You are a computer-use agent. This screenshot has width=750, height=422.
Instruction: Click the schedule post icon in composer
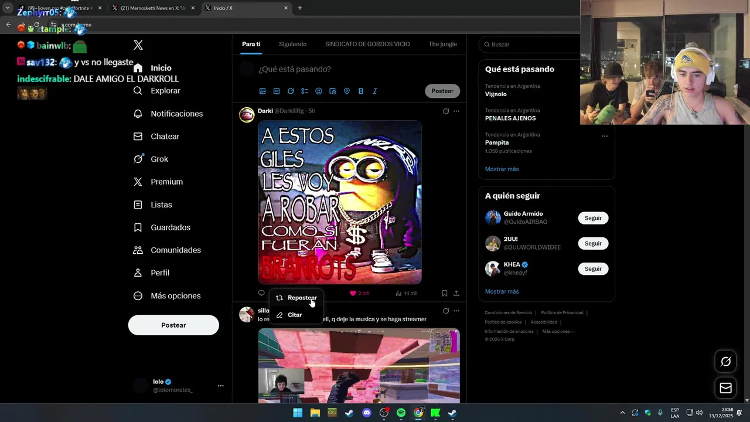[333, 91]
